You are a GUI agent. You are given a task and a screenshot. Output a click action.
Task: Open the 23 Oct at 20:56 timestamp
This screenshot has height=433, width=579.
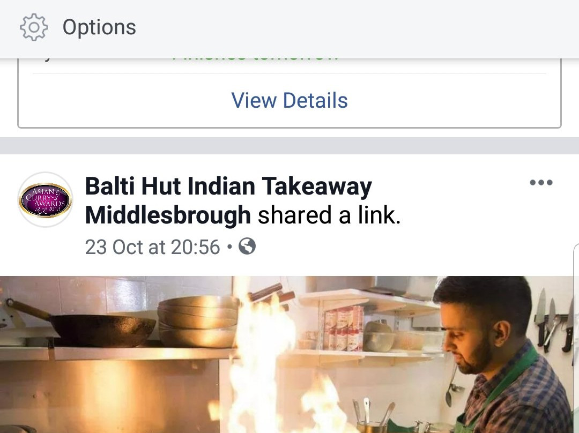(x=152, y=247)
